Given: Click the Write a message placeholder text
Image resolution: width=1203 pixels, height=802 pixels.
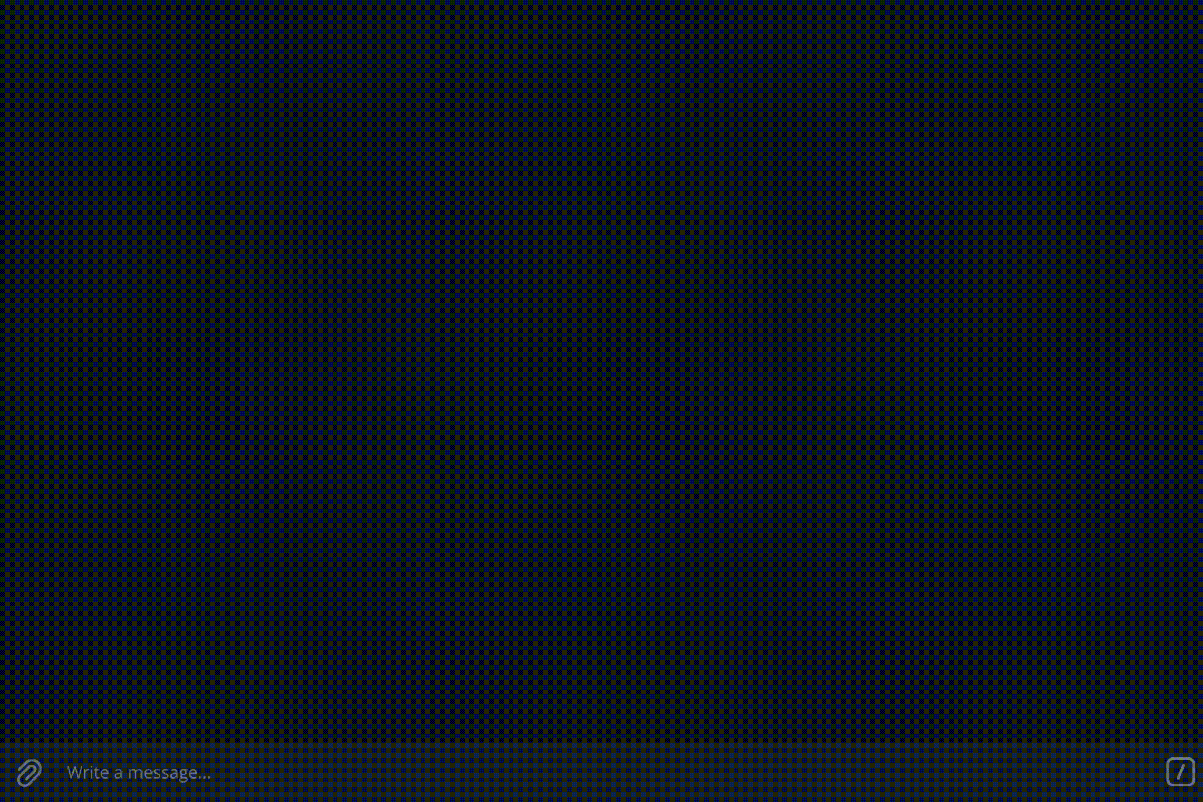Looking at the screenshot, I should [139, 772].
